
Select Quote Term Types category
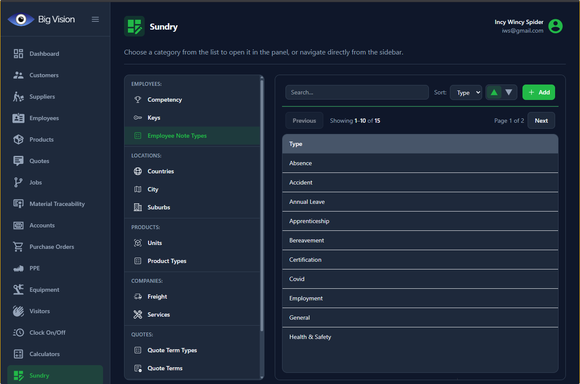click(172, 350)
